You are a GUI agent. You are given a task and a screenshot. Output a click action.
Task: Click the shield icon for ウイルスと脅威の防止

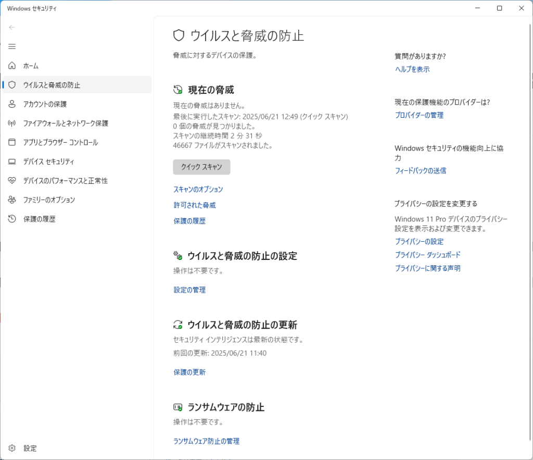[12, 85]
